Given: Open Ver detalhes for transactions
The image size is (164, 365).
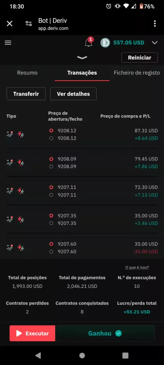Looking at the screenshot, I should (73, 94).
